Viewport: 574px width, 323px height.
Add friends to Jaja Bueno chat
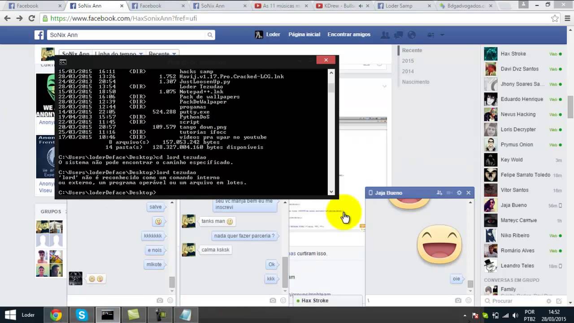coord(439,193)
